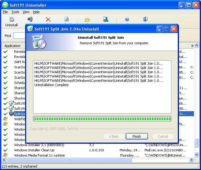Click the checkmark icon beside Shockw

pyautogui.click(x=6, y=98)
